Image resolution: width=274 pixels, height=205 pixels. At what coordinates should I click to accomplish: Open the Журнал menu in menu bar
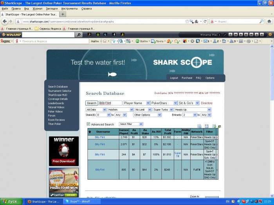coord(38,9)
